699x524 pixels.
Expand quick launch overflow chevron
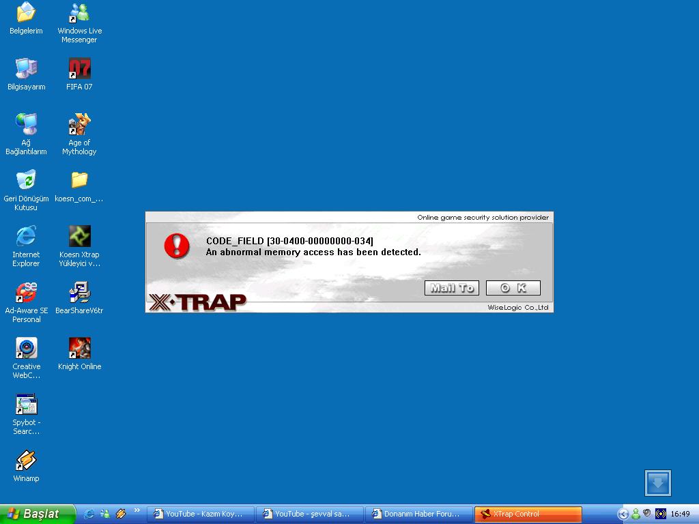137,510
